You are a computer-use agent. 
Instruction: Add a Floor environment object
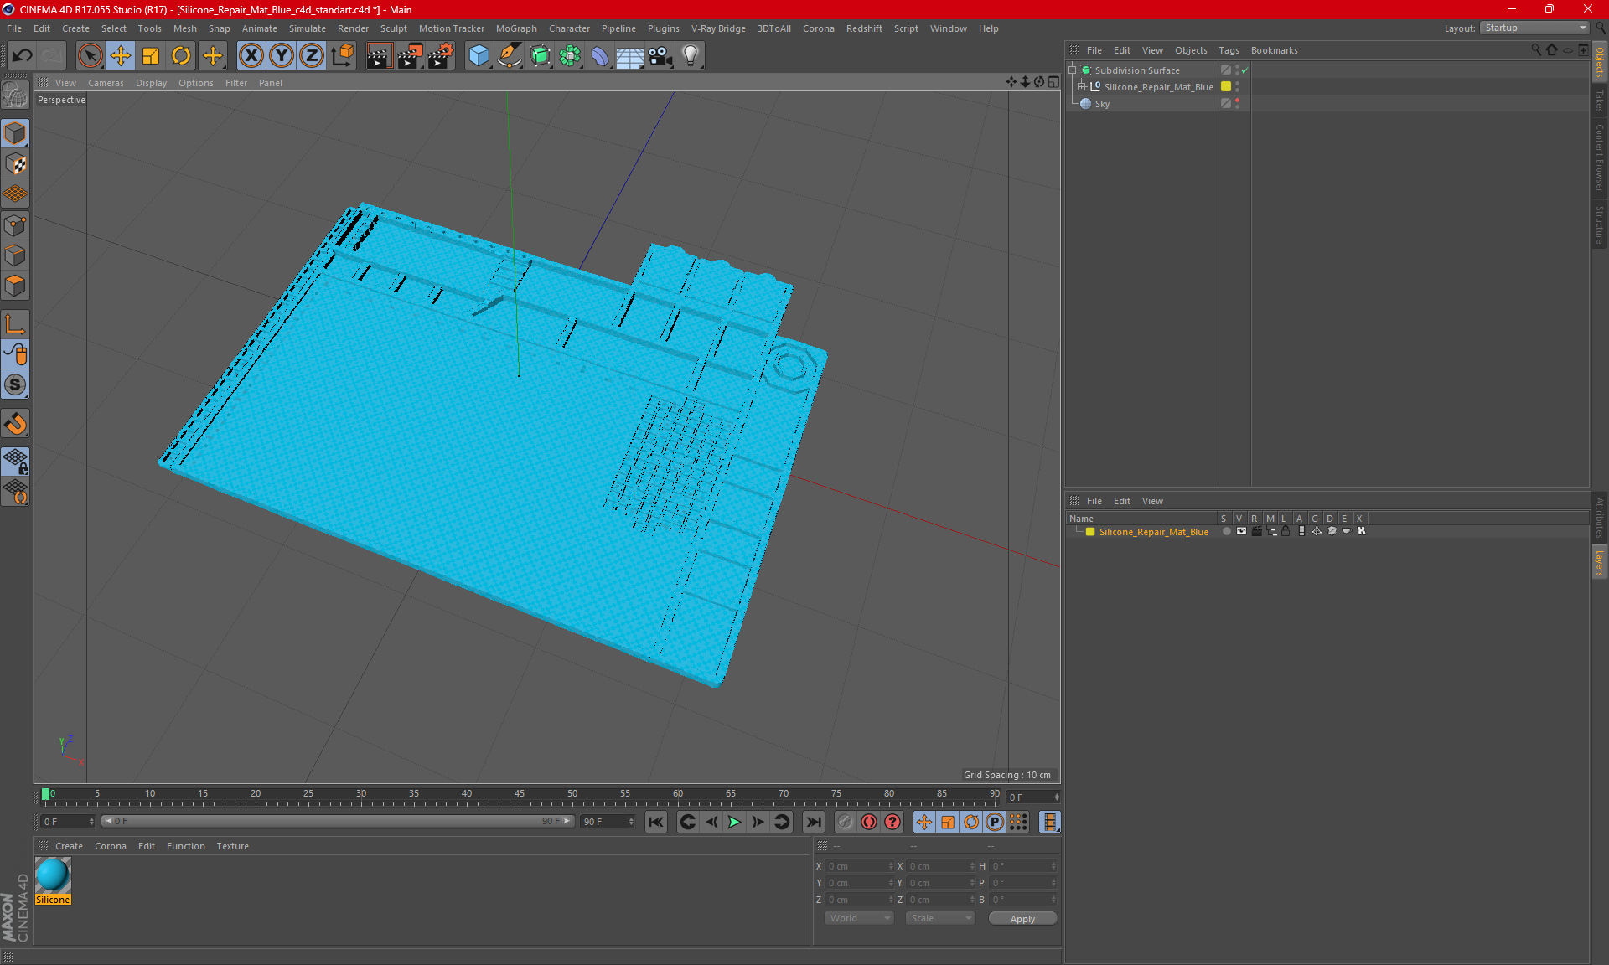tap(629, 56)
